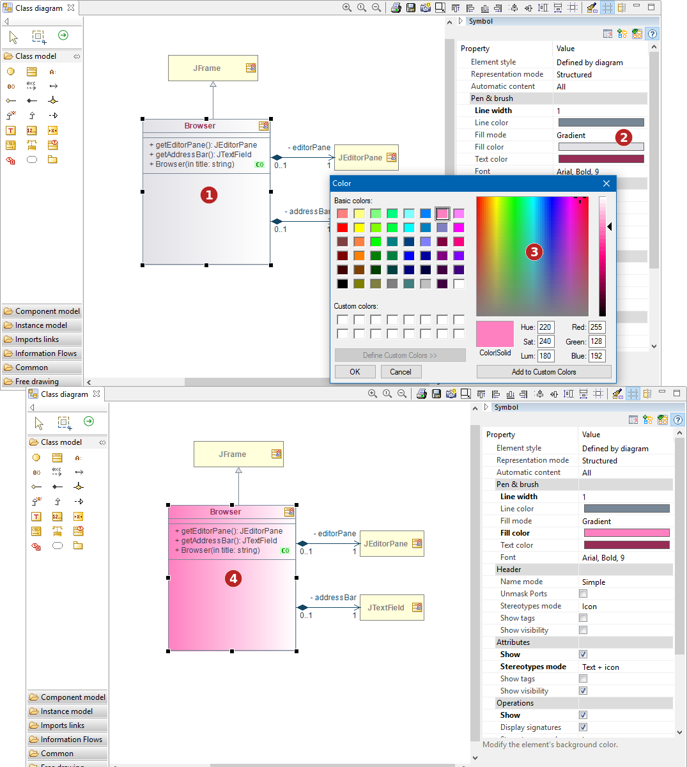Select the '0()' operation tool in the pink Browser diagram palette
The width and height of the screenshot is (687, 767).
[36, 472]
